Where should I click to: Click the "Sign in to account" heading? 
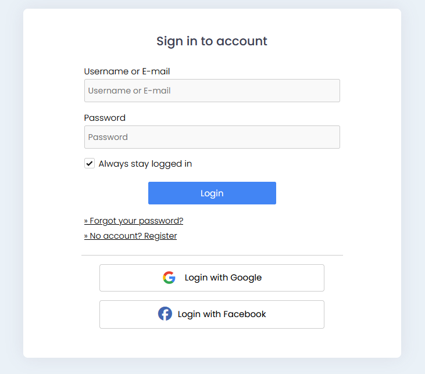212,41
